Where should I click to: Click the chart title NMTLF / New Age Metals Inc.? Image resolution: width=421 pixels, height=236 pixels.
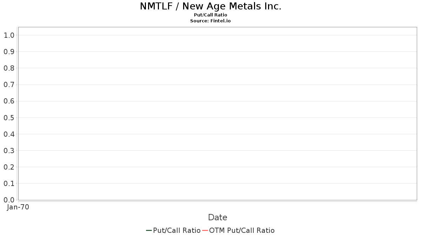(x=210, y=6)
